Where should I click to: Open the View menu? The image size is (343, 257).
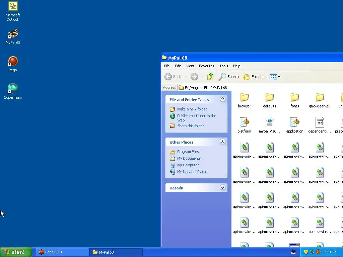point(190,66)
